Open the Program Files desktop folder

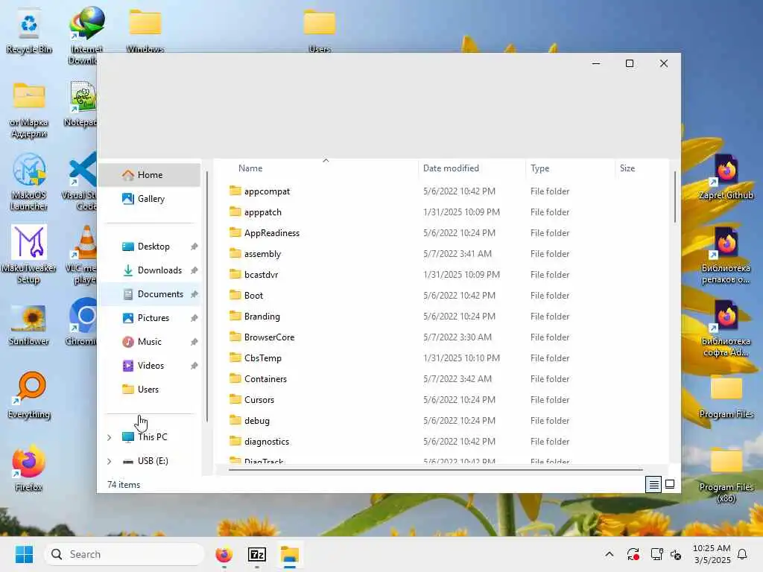coord(726,396)
